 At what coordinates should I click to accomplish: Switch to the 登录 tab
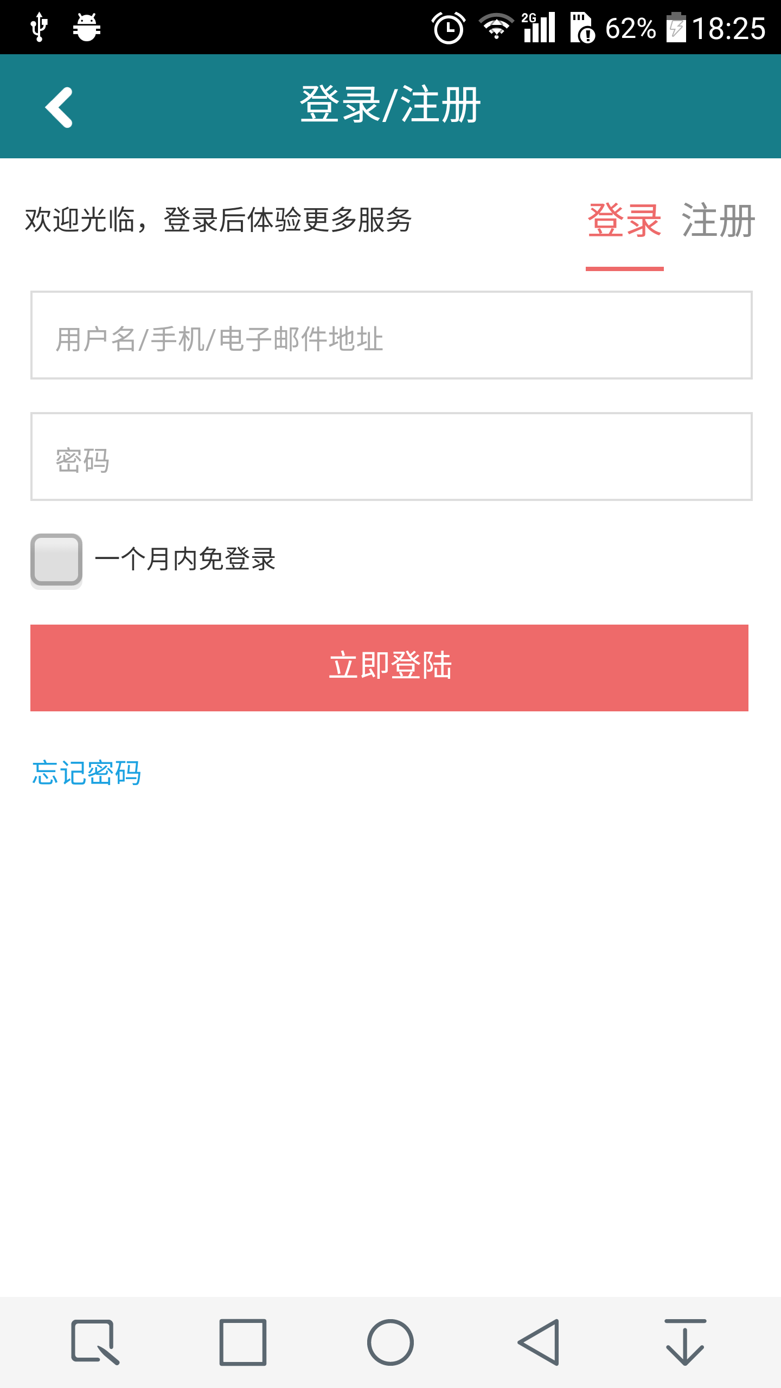click(x=625, y=221)
